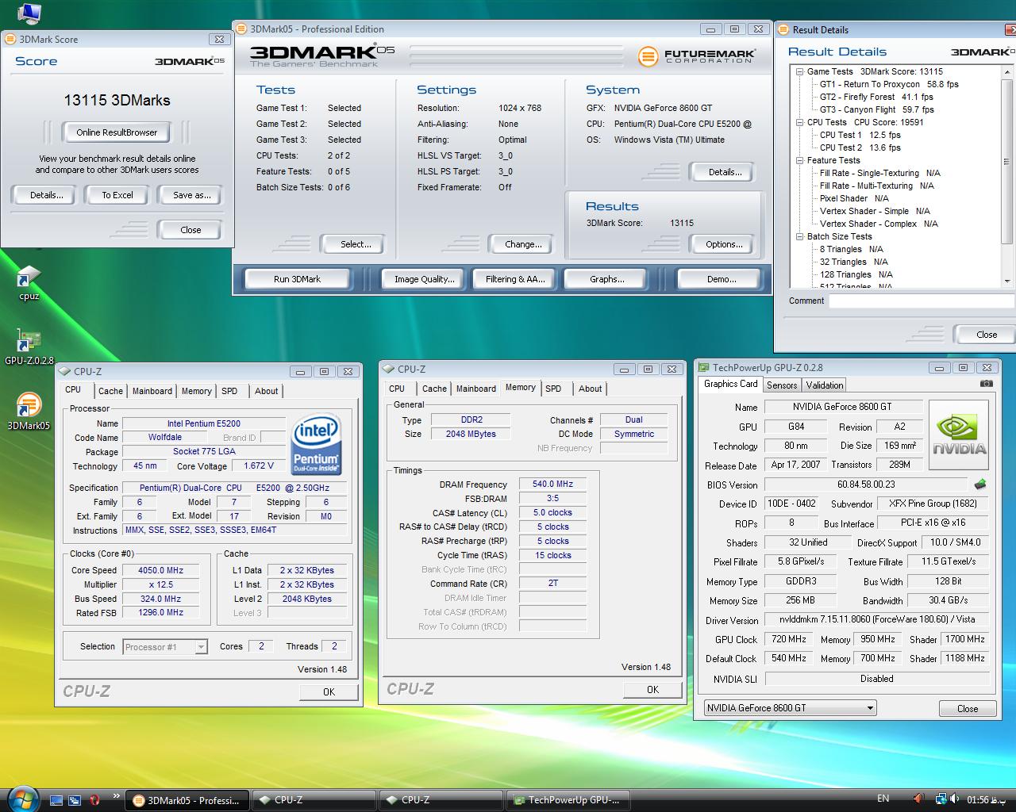Click the BIOS save icon in GPU-Z

pyautogui.click(x=980, y=485)
